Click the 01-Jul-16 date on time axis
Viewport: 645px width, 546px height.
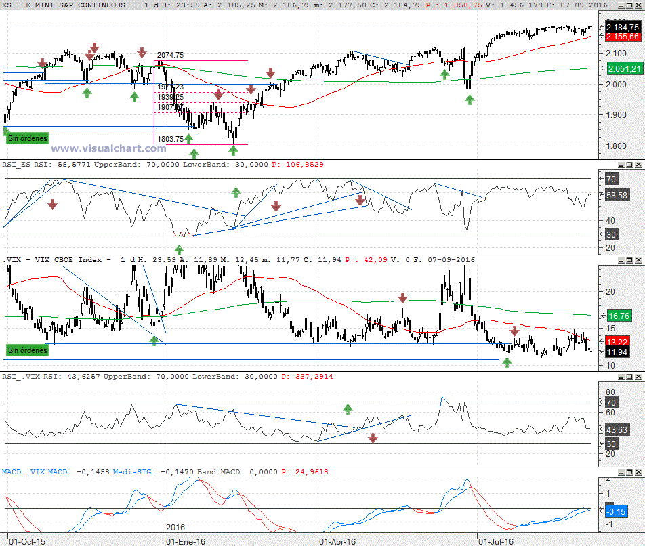tap(496, 541)
